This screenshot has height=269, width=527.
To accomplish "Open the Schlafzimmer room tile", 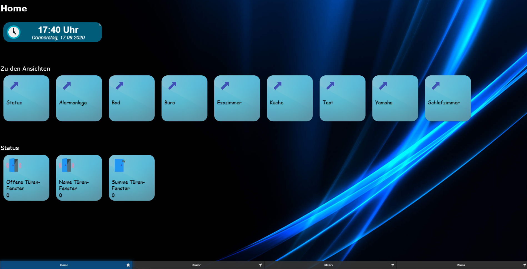I will coord(448,98).
